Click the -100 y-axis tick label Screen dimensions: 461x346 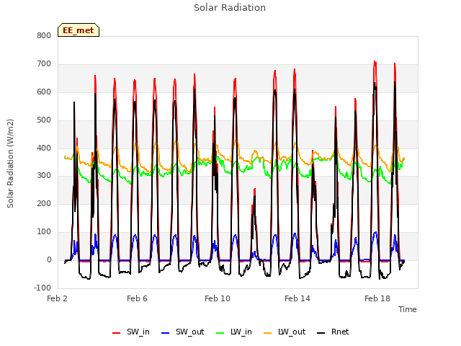pos(42,288)
